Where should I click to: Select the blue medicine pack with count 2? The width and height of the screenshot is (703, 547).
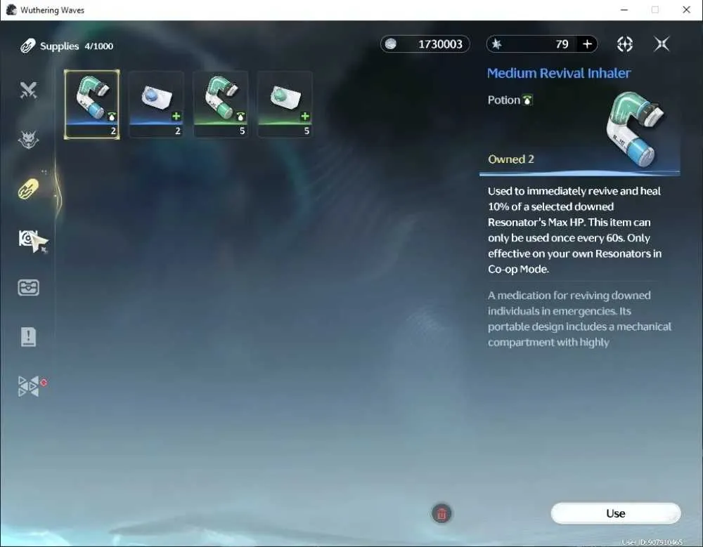156,104
